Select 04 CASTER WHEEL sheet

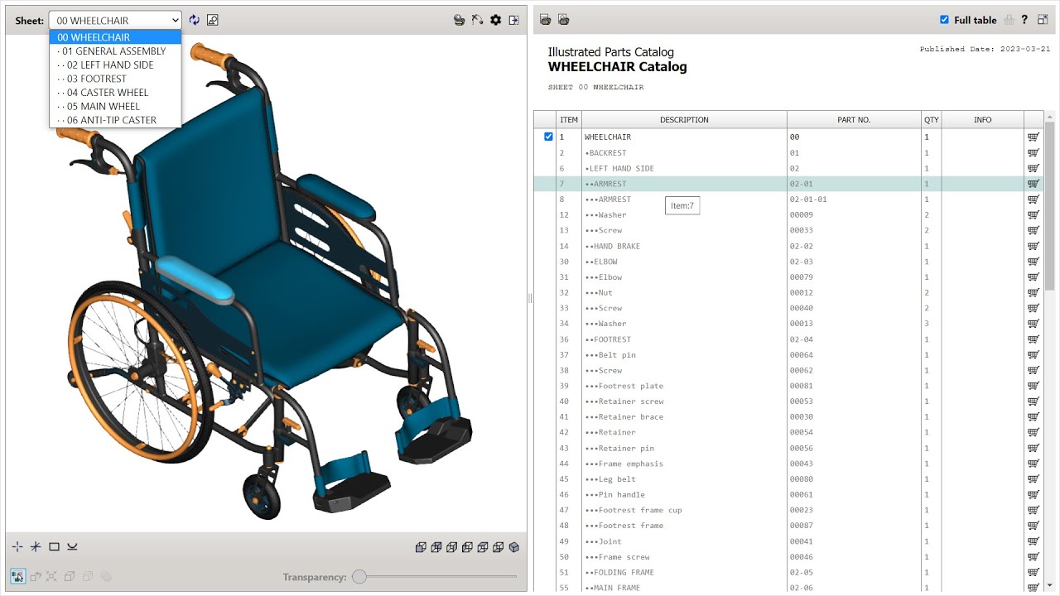[x=115, y=93]
